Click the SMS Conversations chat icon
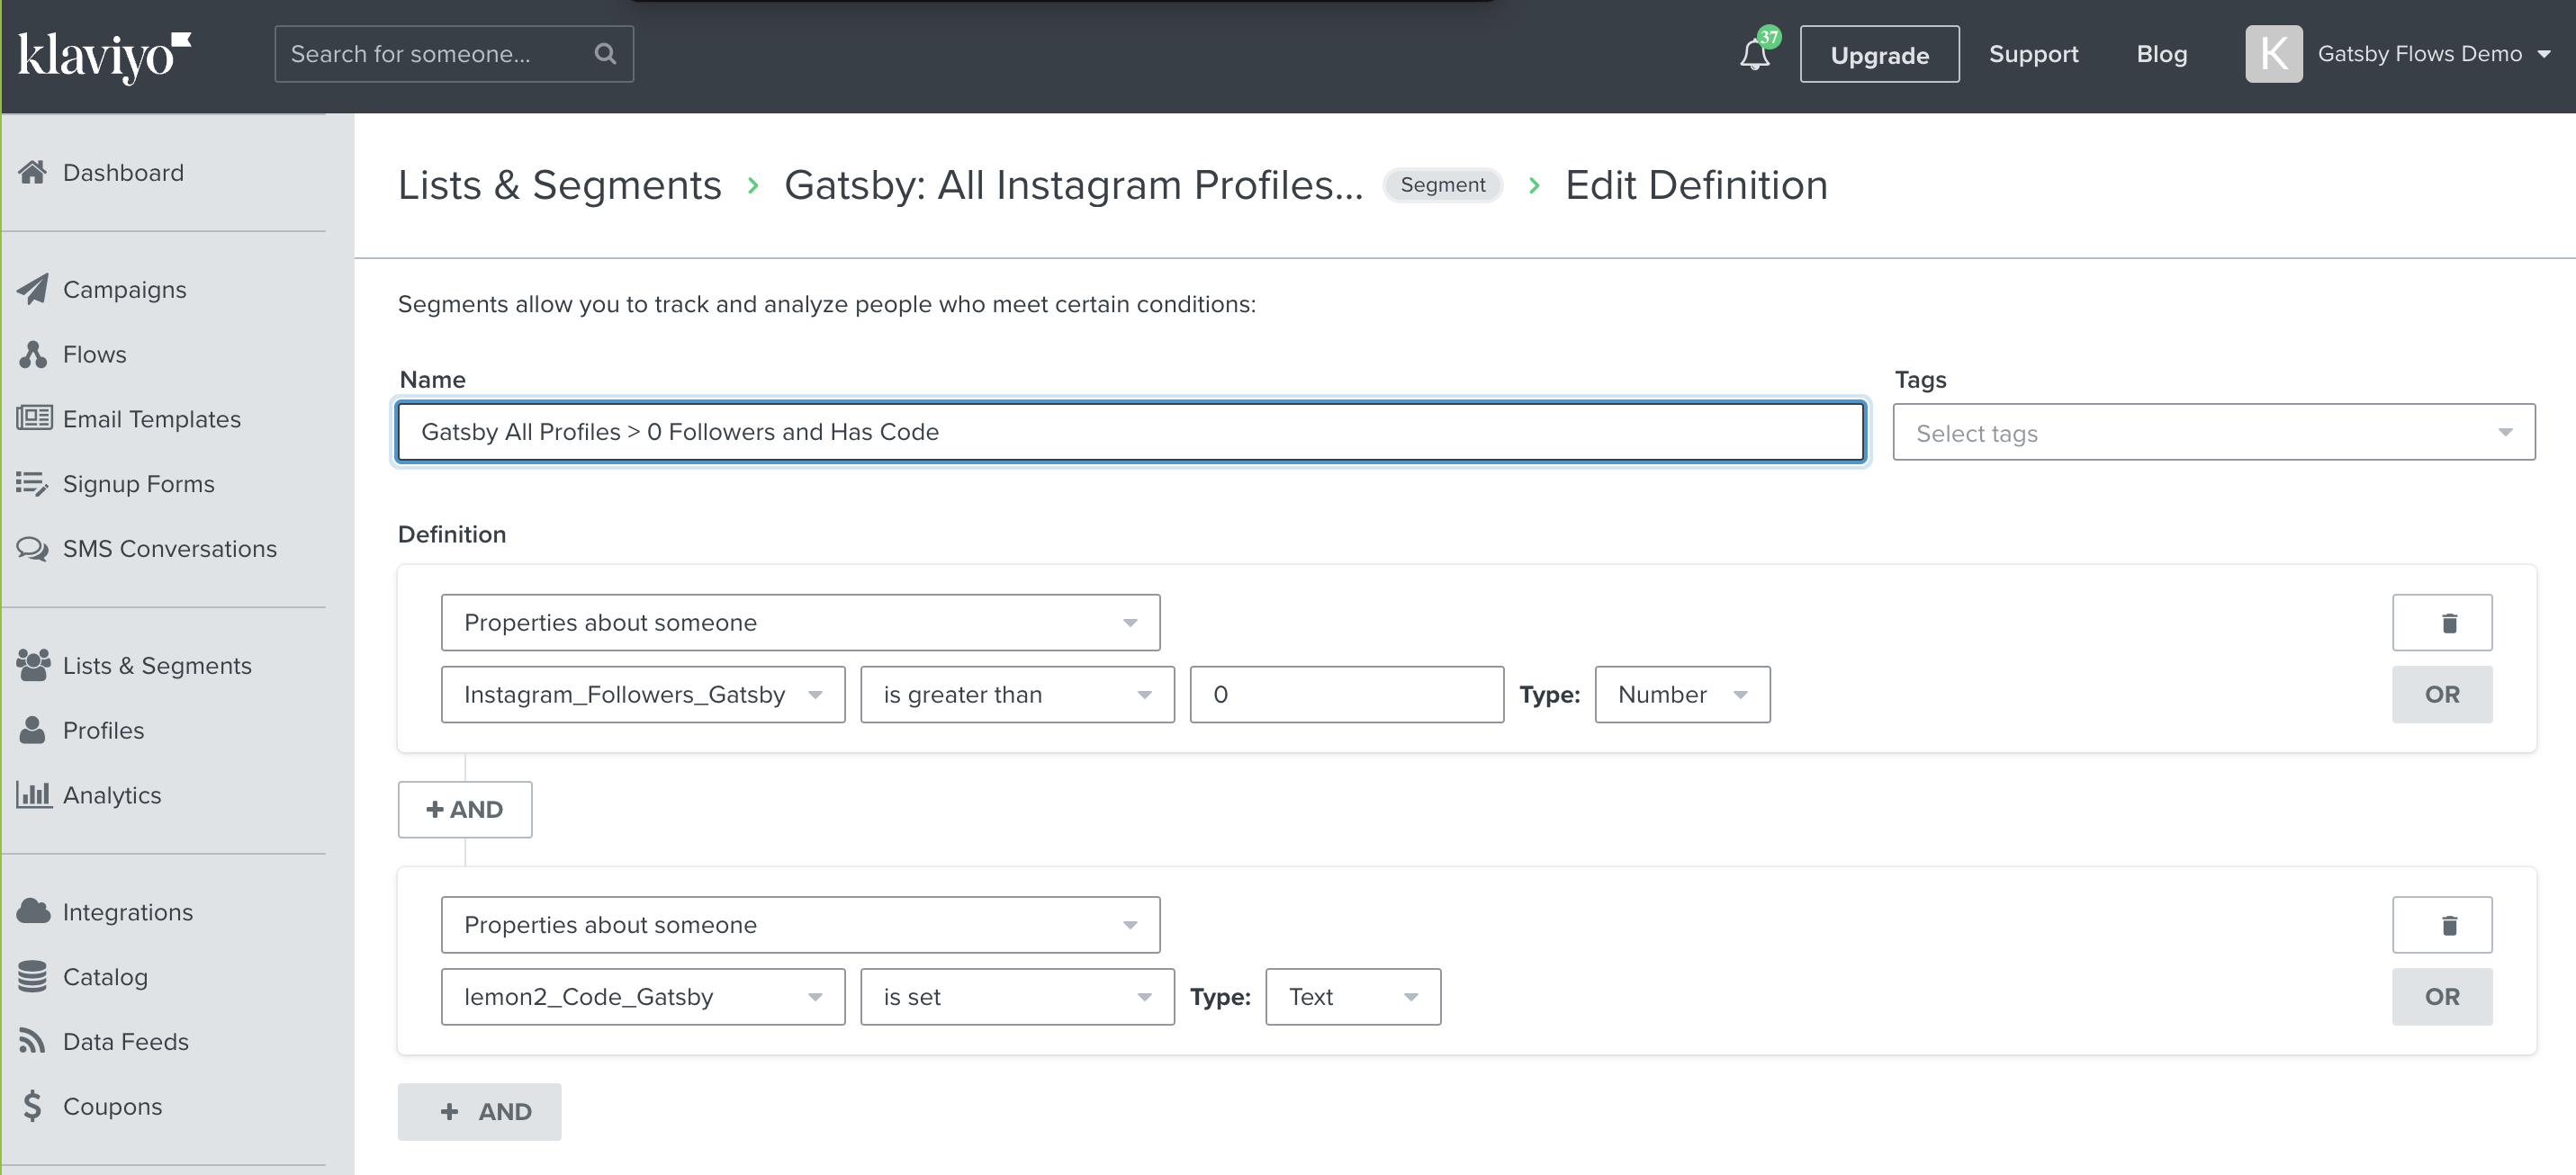Screen dimensions: 2576x1175 [x=32, y=549]
